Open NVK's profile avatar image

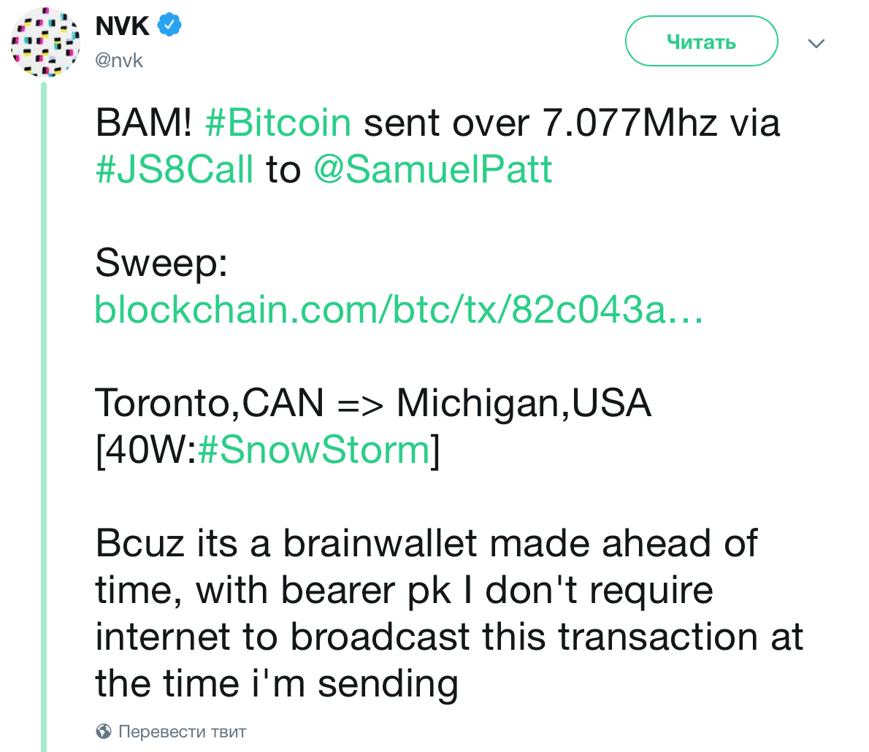point(45,42)
